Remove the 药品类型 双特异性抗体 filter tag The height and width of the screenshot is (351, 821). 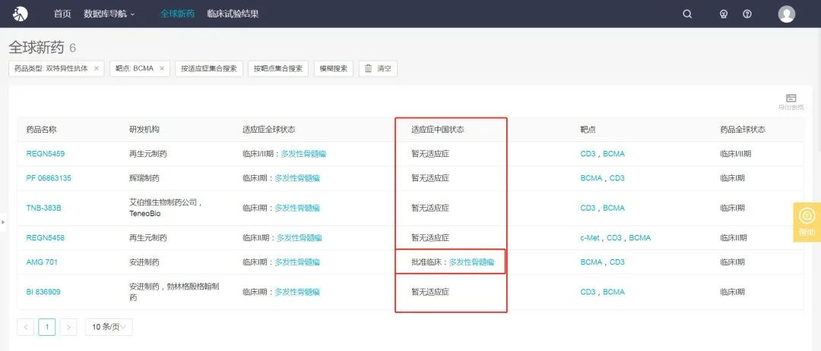[x=97, y=68]
